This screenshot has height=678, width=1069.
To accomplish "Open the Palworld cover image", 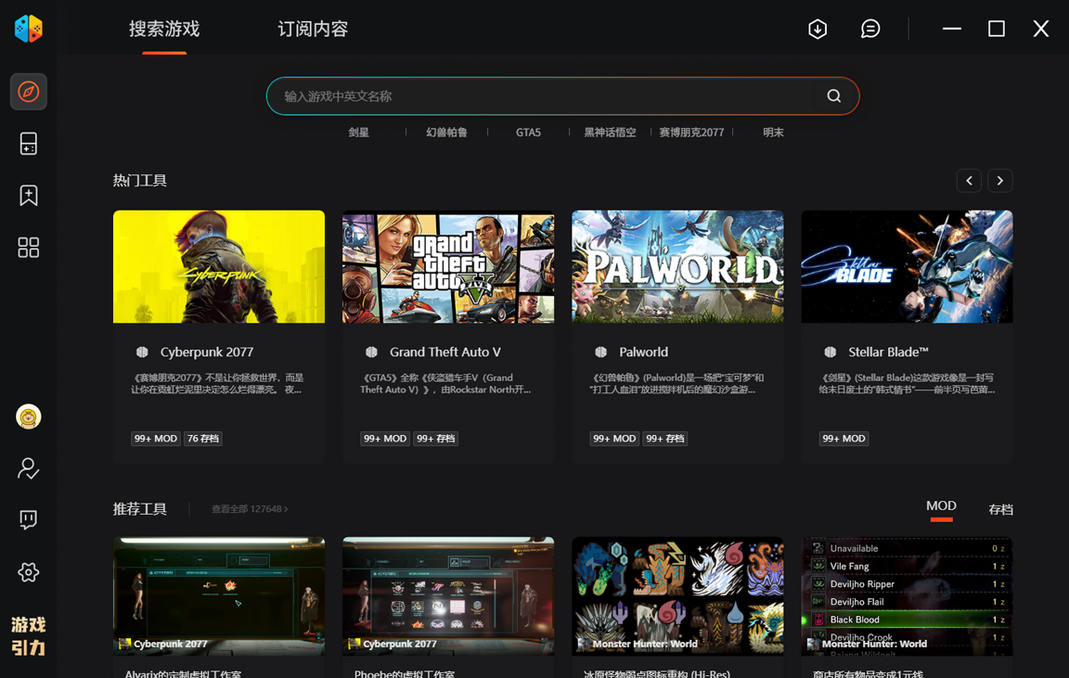I will (677, 266).
